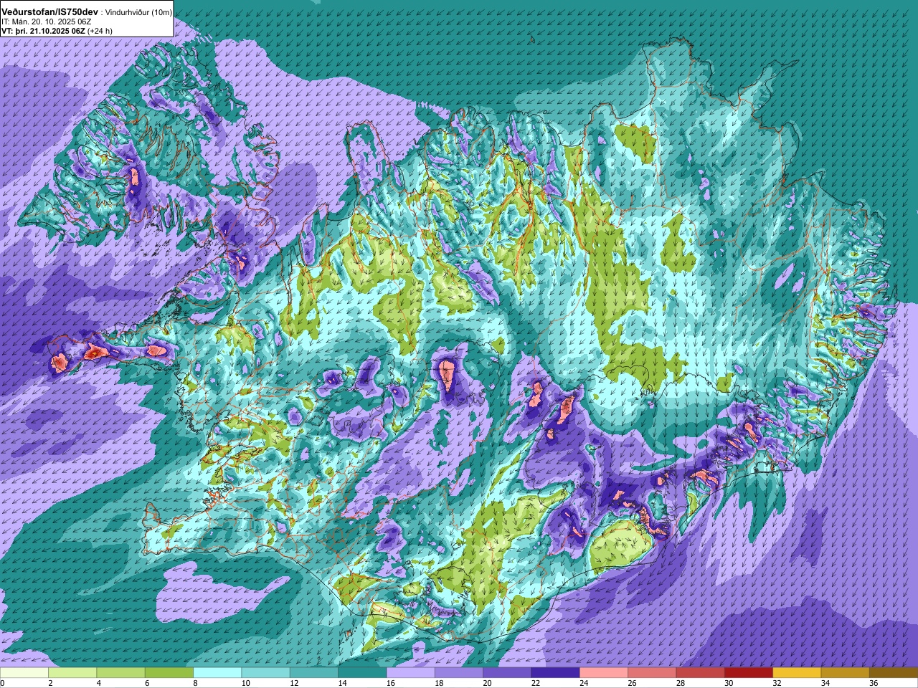918x688 pixels.
Task: Click the 'Veðurstofan/IS750dev' title text
Action: [x=50, y=12]
